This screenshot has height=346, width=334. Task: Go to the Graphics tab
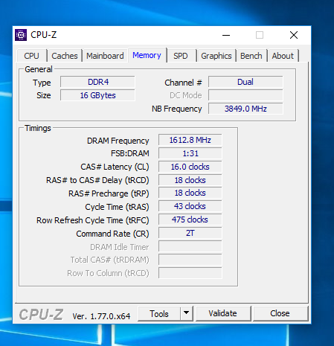[216, 56]
